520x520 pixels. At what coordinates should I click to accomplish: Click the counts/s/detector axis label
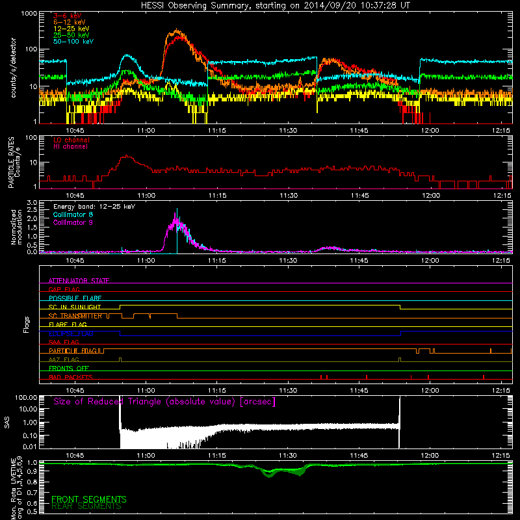(x=13, y=68)
